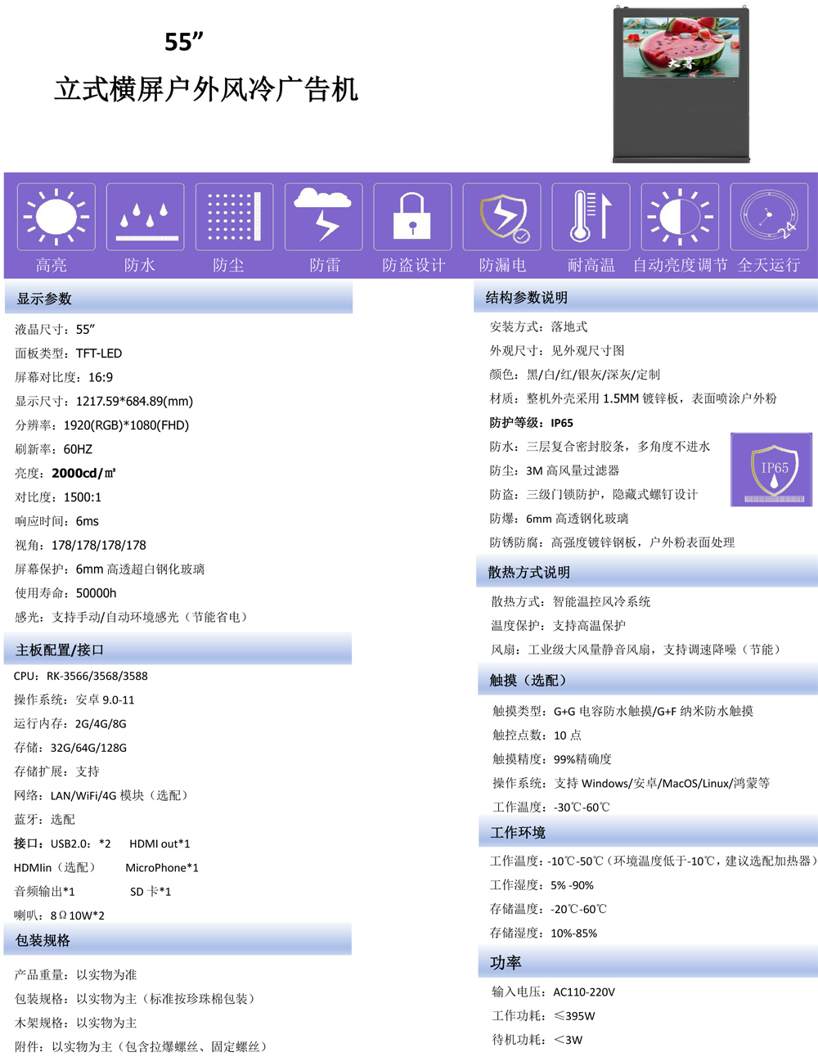
Task: Select the 防雷 lightning protection icon
Action: point(323,215)
